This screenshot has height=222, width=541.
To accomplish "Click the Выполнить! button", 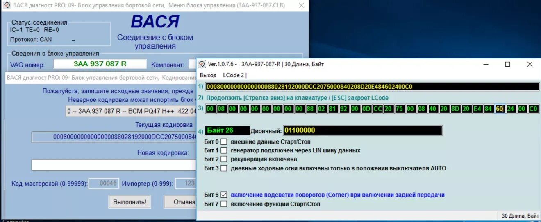I will (x=130, y=202).
